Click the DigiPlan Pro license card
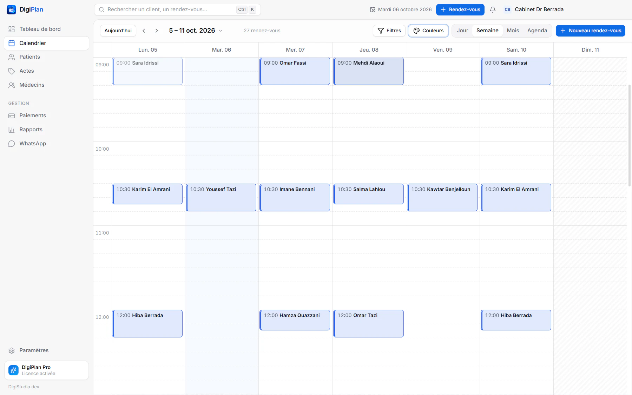632x395 pixels. coord(46,370)
